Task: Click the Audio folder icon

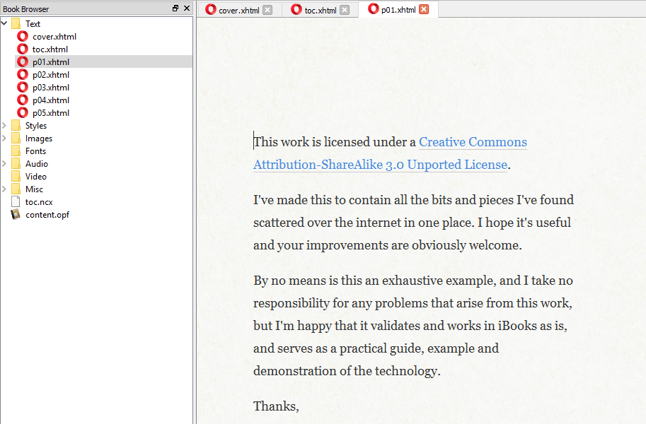Action: [17, 163]
